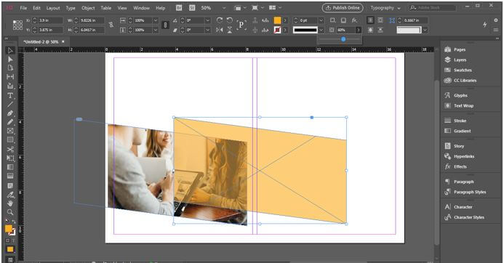
Task: Select the Pen tool
Action: pyautogui.click(x=10, y=113)
